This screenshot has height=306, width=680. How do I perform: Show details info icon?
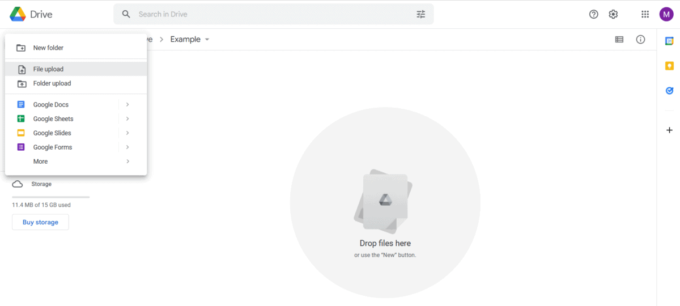[x=640, y=40]
